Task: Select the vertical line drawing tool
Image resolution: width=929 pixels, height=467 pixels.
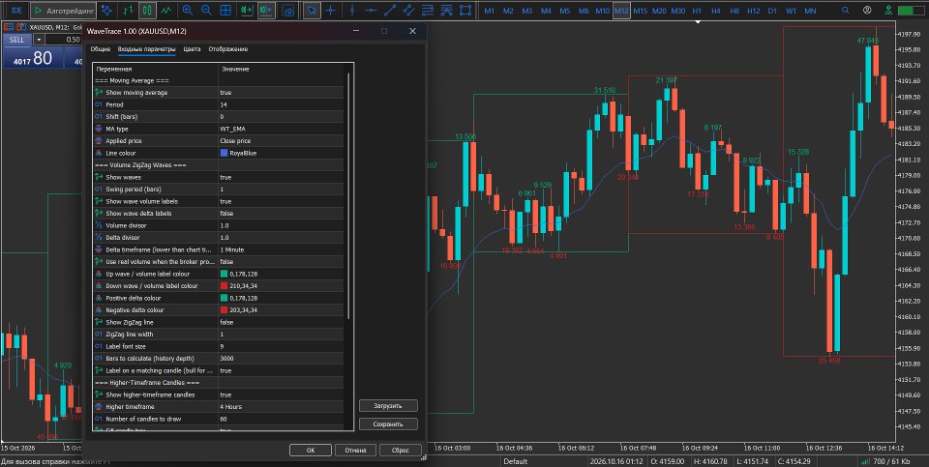Action: (352, 10)
